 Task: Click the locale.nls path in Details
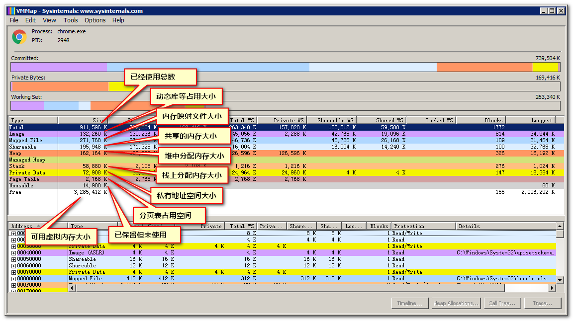[502, 279]
